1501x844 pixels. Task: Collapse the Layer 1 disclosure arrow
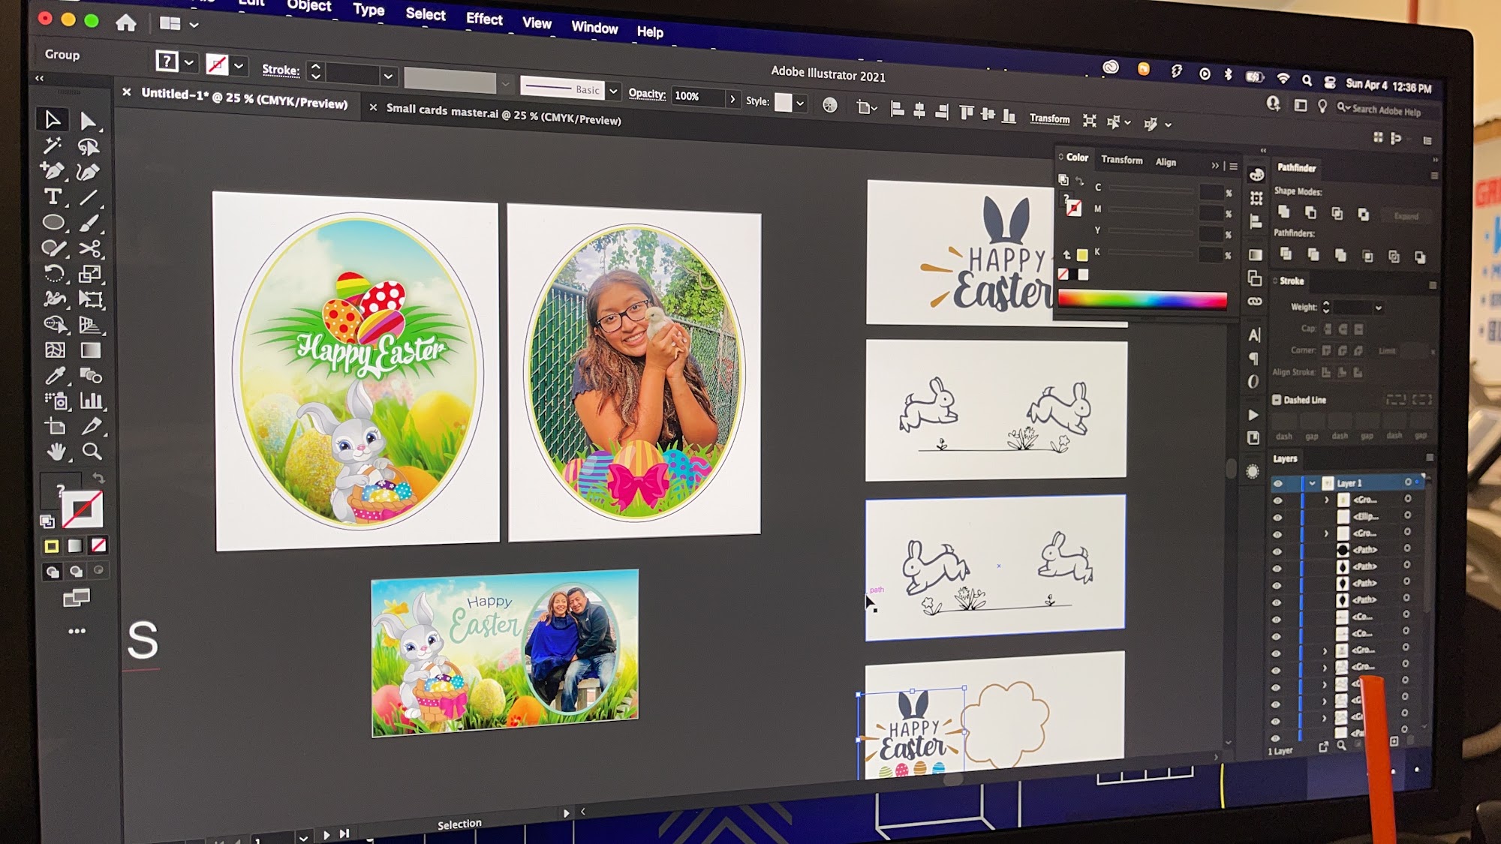[x=1312, y=483]
